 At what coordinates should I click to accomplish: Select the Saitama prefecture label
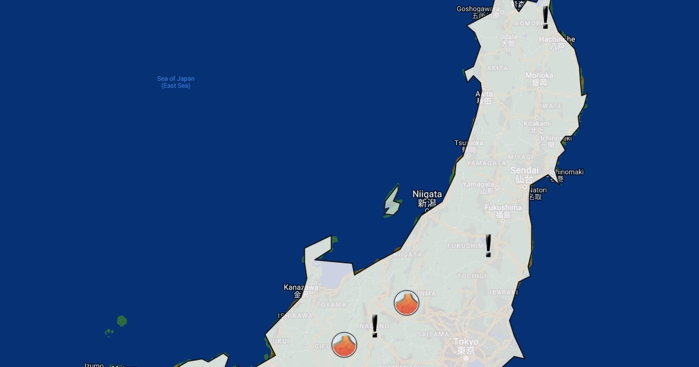point(433,334)
